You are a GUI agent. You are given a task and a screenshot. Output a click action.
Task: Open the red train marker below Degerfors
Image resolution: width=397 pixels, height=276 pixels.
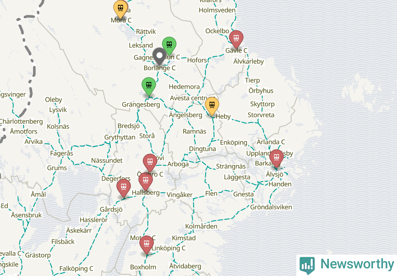(124, 187)
